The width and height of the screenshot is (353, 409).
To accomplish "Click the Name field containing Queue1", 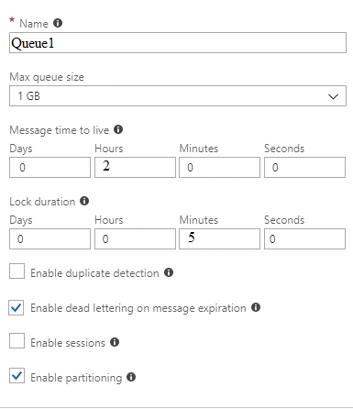I will click(178, 43).
